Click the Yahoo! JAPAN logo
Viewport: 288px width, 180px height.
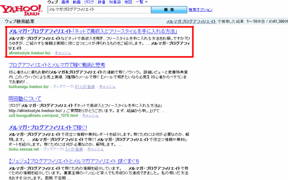(21, 10)
